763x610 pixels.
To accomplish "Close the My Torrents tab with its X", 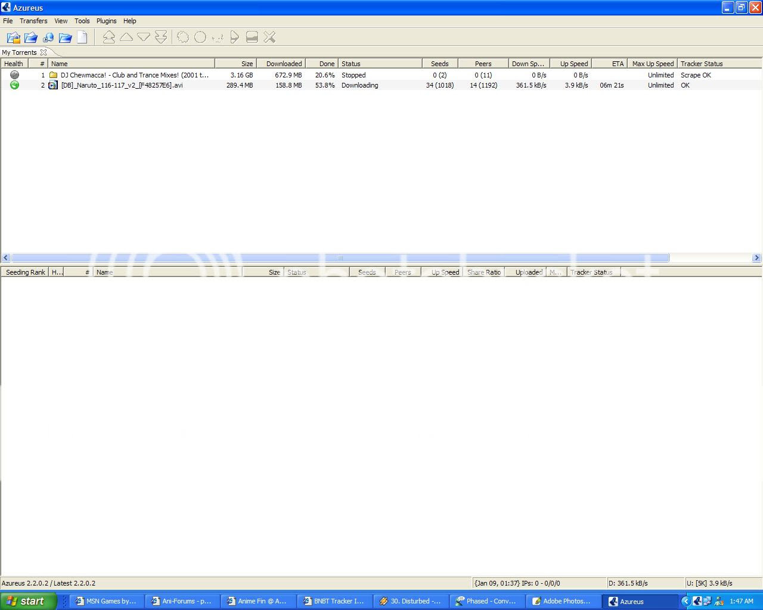I will (44, 52).
